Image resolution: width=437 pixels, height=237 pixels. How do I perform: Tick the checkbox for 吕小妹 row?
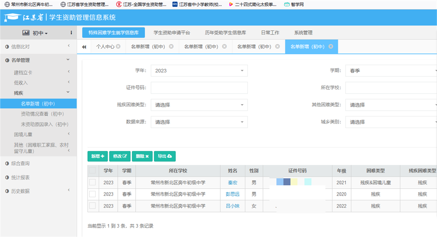93,206
